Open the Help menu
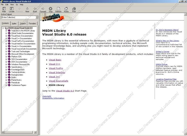The width and height of the screenshot is (187, 136). pyautogui.click(x=22, y=4)
